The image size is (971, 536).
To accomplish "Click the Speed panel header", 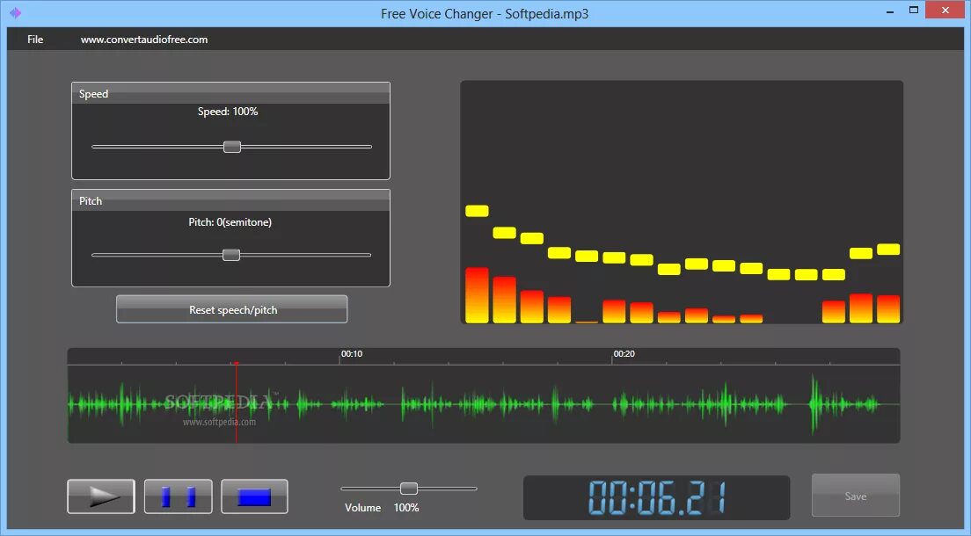I will click(x=92, y=93).
